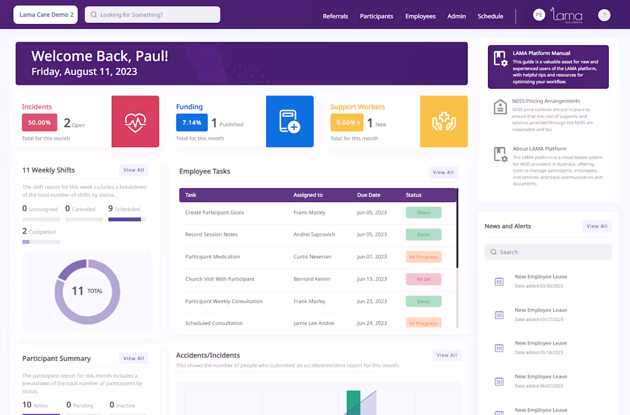
Task: Click the NDIS Pricing Arrangements building icon
Action: [x=499, y=106]
